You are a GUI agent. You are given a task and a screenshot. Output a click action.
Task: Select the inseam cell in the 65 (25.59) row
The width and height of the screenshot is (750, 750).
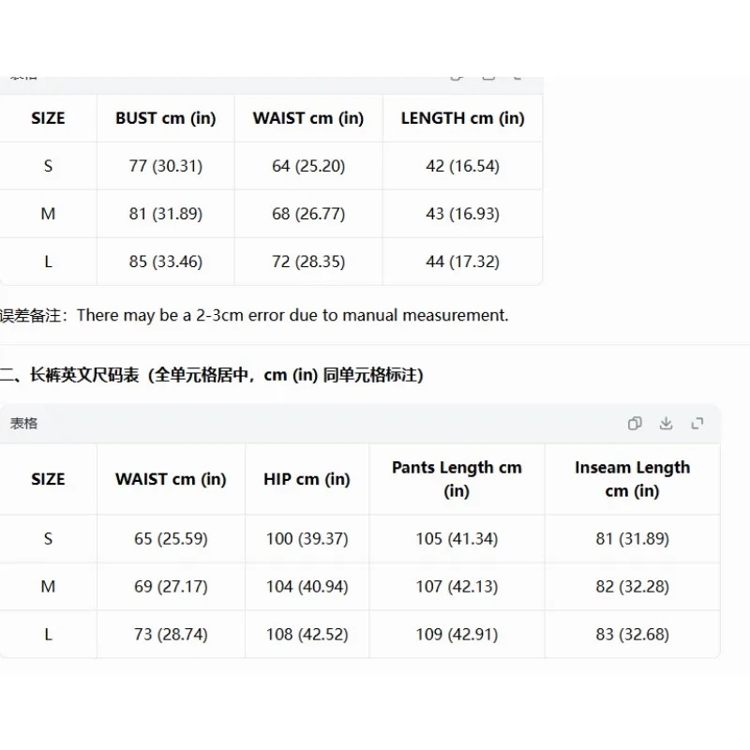[x=632, y=538]
